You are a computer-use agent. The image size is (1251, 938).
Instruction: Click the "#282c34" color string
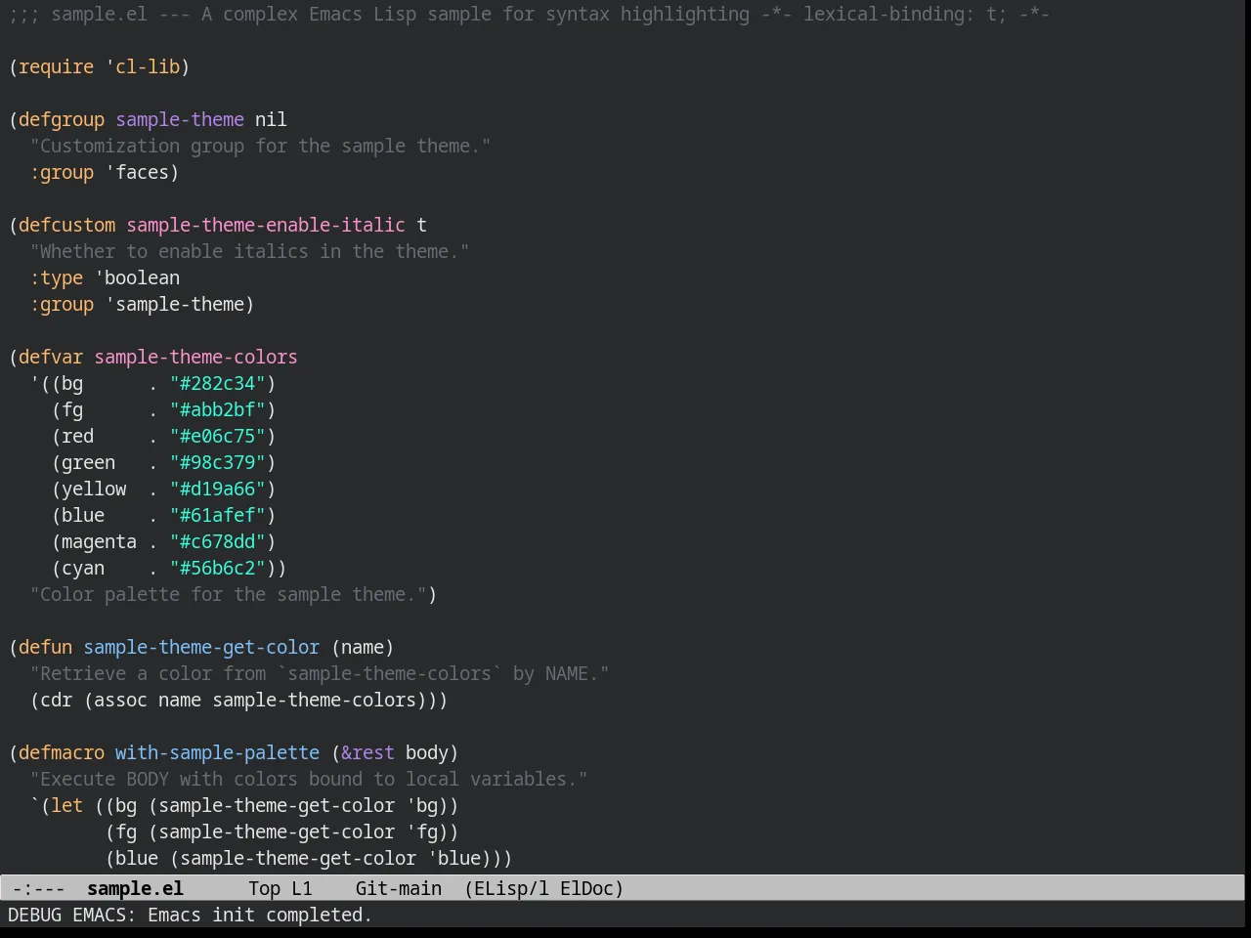click(218, 383)
